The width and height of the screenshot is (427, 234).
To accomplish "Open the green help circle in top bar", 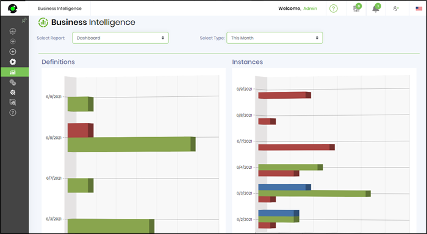I will (x=333, y=9).
